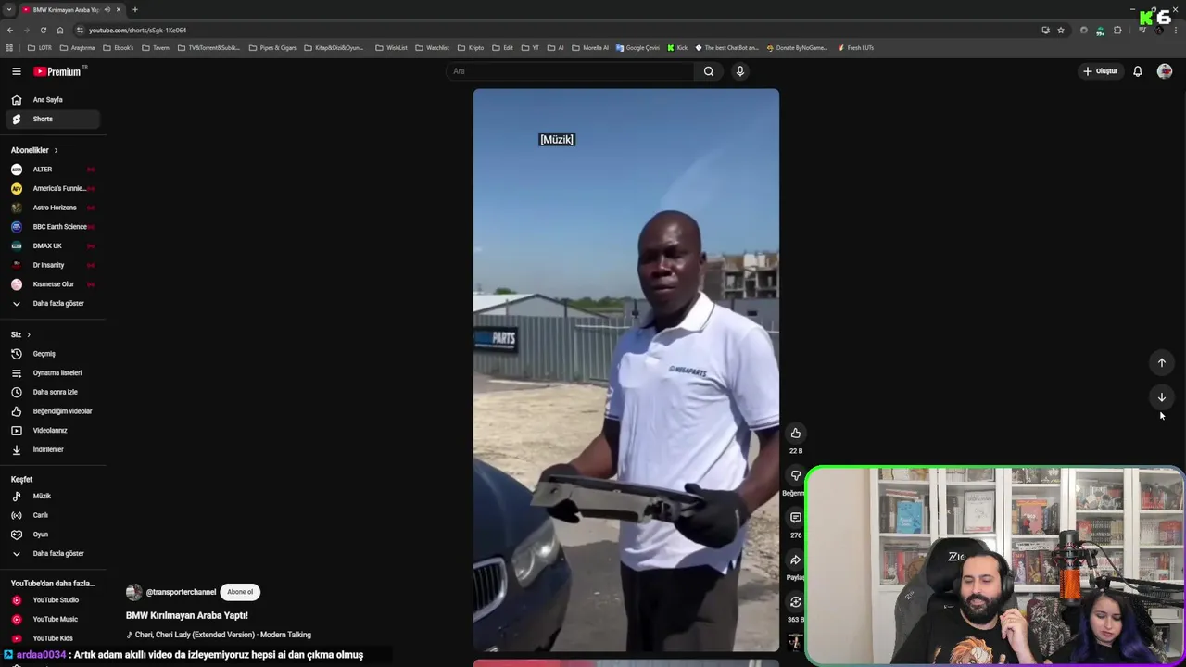Screen dimensions: 1186x667
Task: Open the @transporterchannel channel link
Action: coord(181,592)
